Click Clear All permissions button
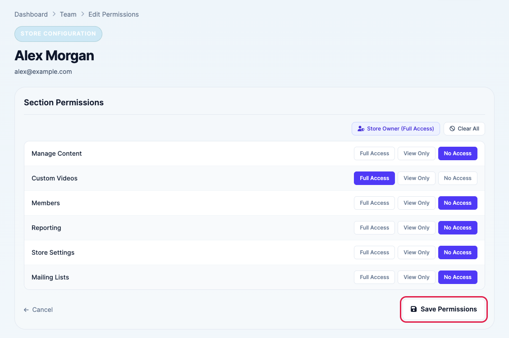 click(x=464, y=129)
